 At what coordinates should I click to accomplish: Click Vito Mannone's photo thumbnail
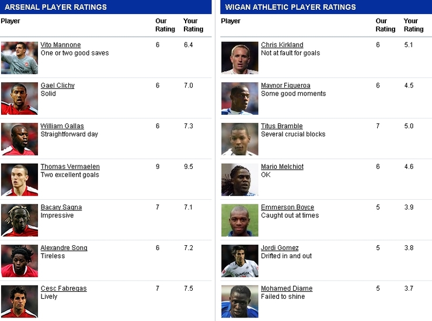tap(19, 58)
